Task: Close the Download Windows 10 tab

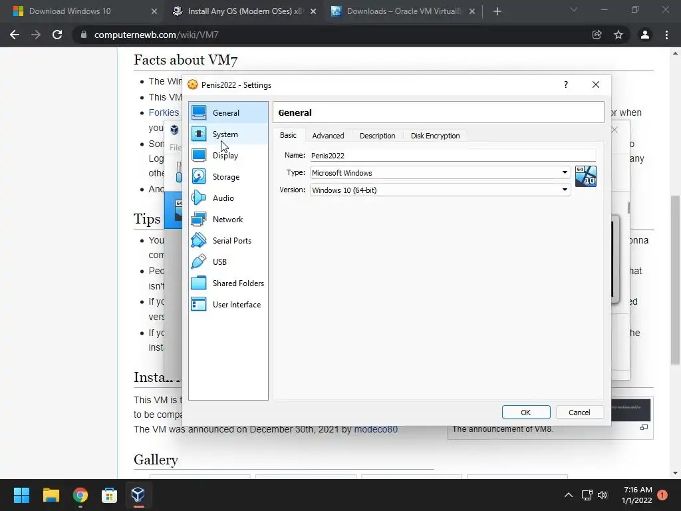Action: click(x=154, y=11)
